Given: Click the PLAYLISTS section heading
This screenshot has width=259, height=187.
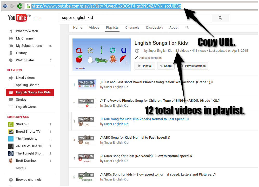Looking at the screenshot, I should tap(15, 70).
